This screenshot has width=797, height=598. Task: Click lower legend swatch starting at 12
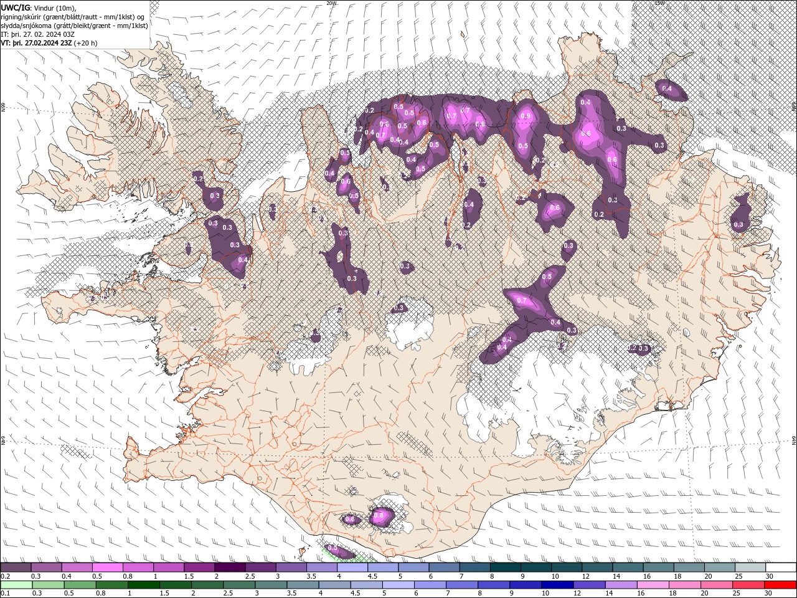(x=590, y=584)
